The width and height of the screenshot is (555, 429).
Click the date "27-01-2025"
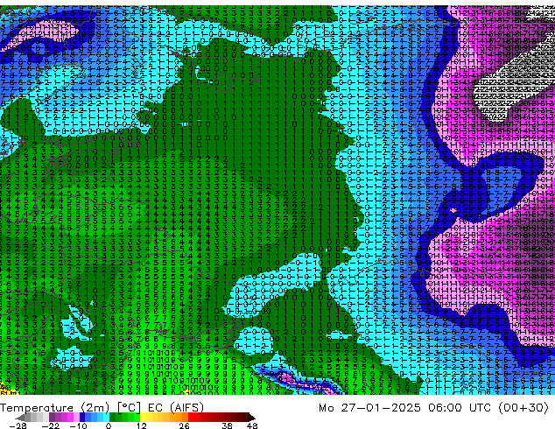tap(381, 408)
